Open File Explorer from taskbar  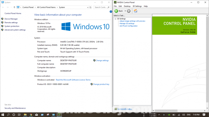[25, 115]
